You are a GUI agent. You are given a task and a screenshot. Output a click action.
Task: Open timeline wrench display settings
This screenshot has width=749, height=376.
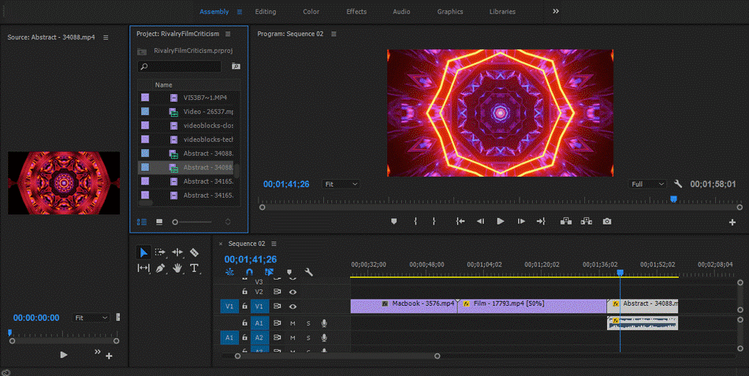pos(309,272)
